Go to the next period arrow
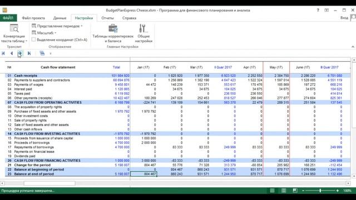 click(20, 53)
